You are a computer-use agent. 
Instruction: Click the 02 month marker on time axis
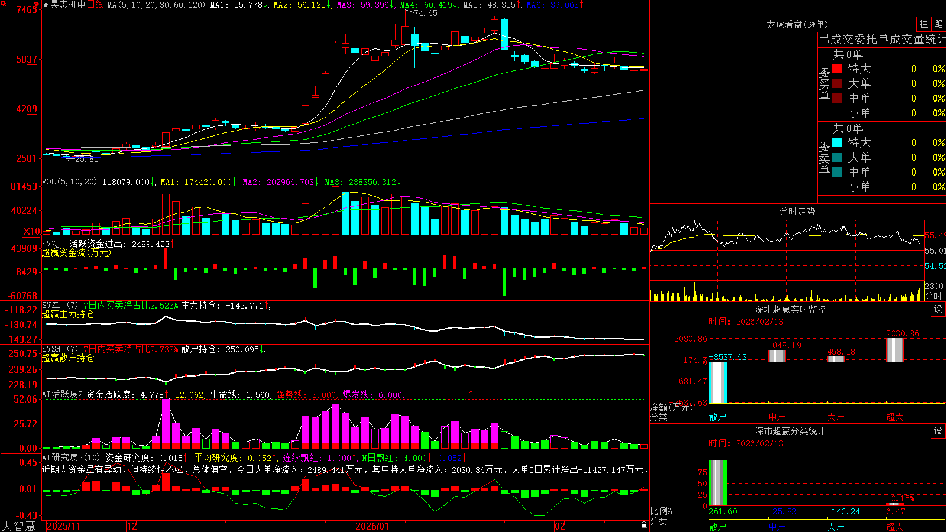pyautogui.click(x=560, y=526)
